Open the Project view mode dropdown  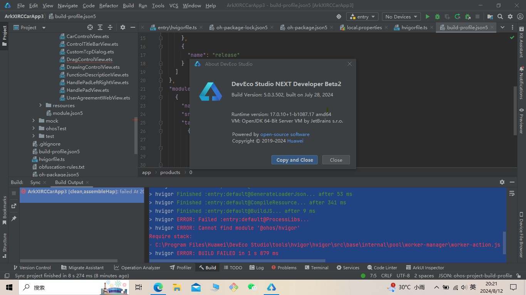click(x=29, y=27)
